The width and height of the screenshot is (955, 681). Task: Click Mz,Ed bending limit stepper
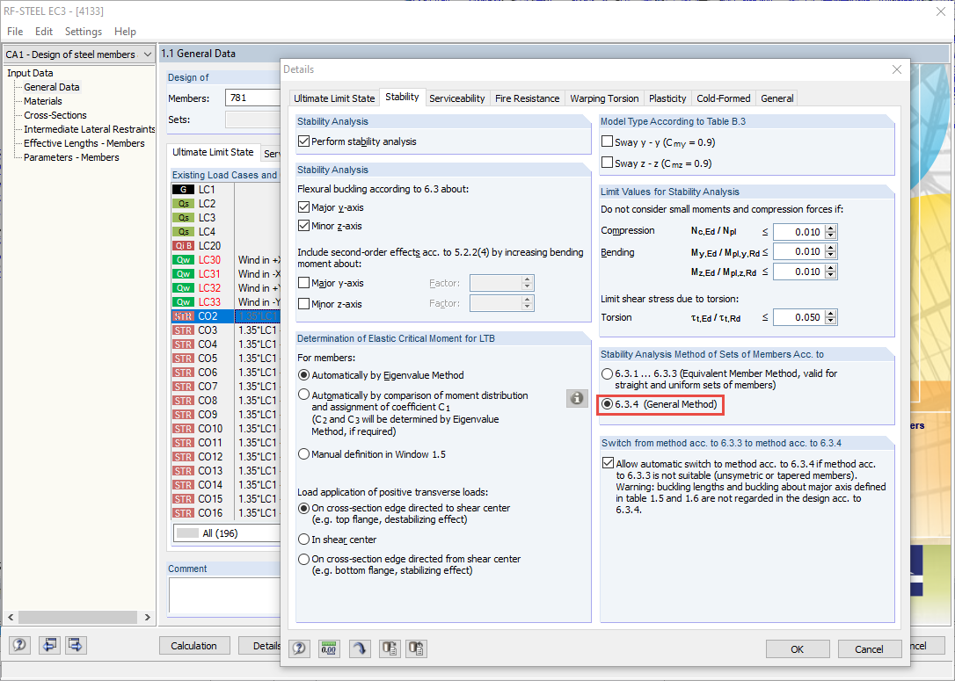(831, 272)
